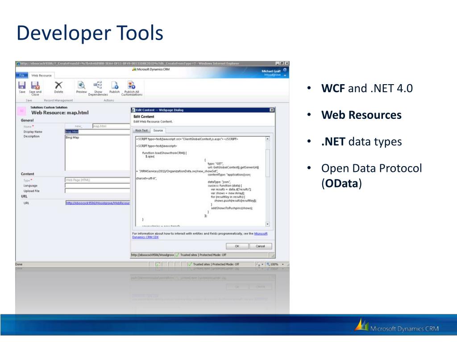Click the Delete X icon

click(x=58, y=85)
